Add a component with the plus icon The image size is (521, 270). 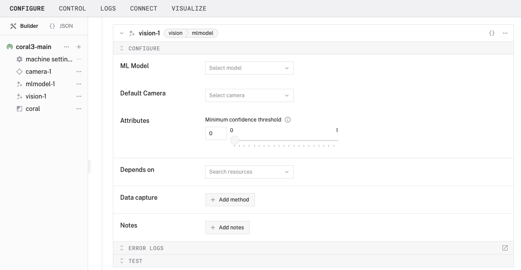tap(79, 47)
